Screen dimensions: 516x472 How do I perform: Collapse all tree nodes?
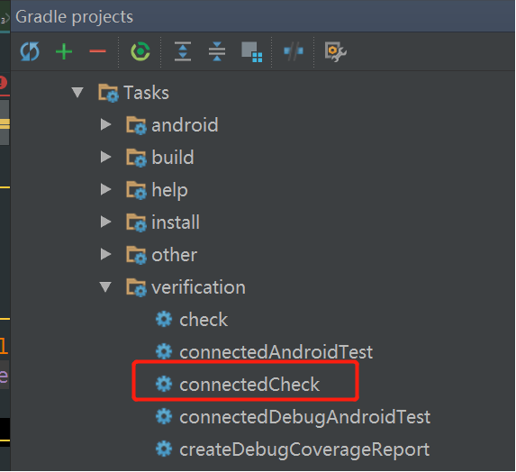217,51
